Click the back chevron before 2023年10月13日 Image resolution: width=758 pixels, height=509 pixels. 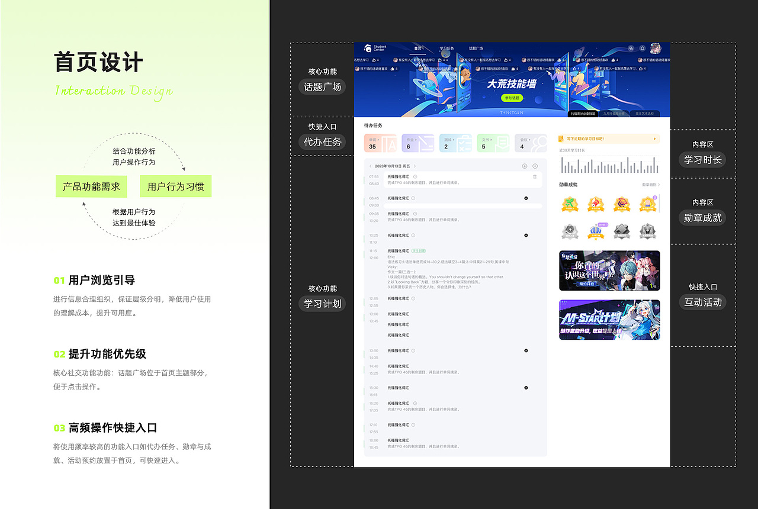pyautogui.click(x=371, y=166)
